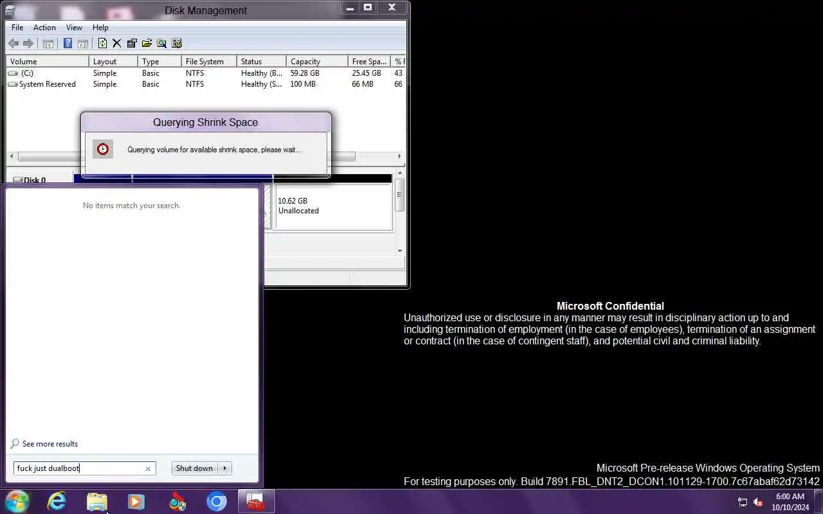Select the System Reserved volume row
Image resolution: width=823 pixels, height=514 pixels.
pyautogui.click(x=206, y=84)
